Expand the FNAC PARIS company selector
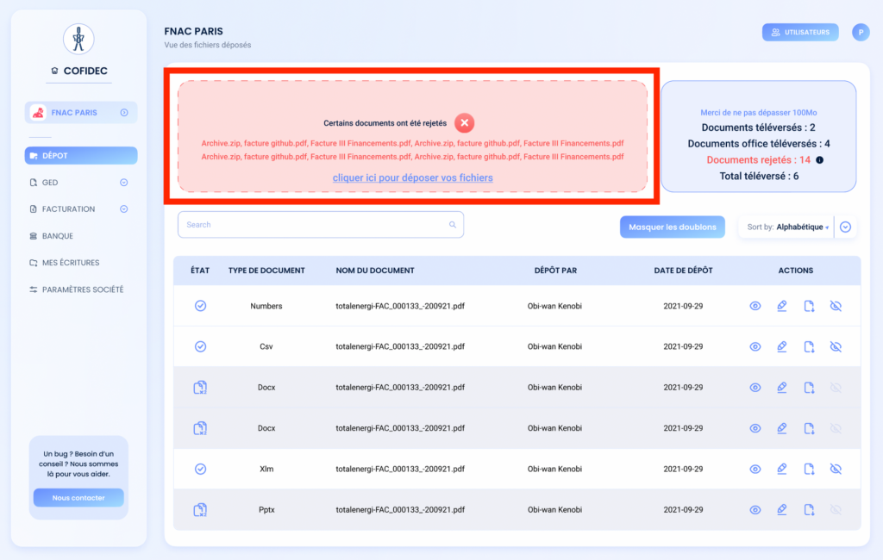 (124, 113)
